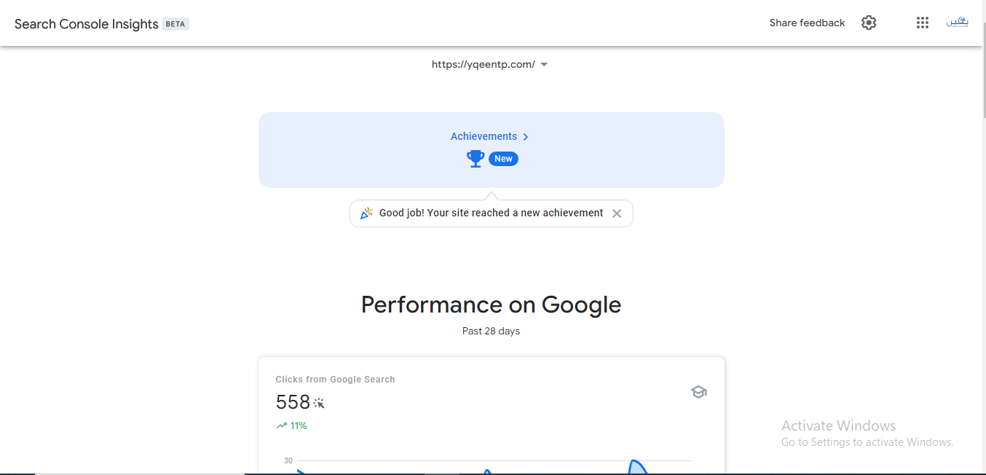Click the blue New badge
Image resolution: width=986 pixels, height=475 pixels.
pos(503,159)
